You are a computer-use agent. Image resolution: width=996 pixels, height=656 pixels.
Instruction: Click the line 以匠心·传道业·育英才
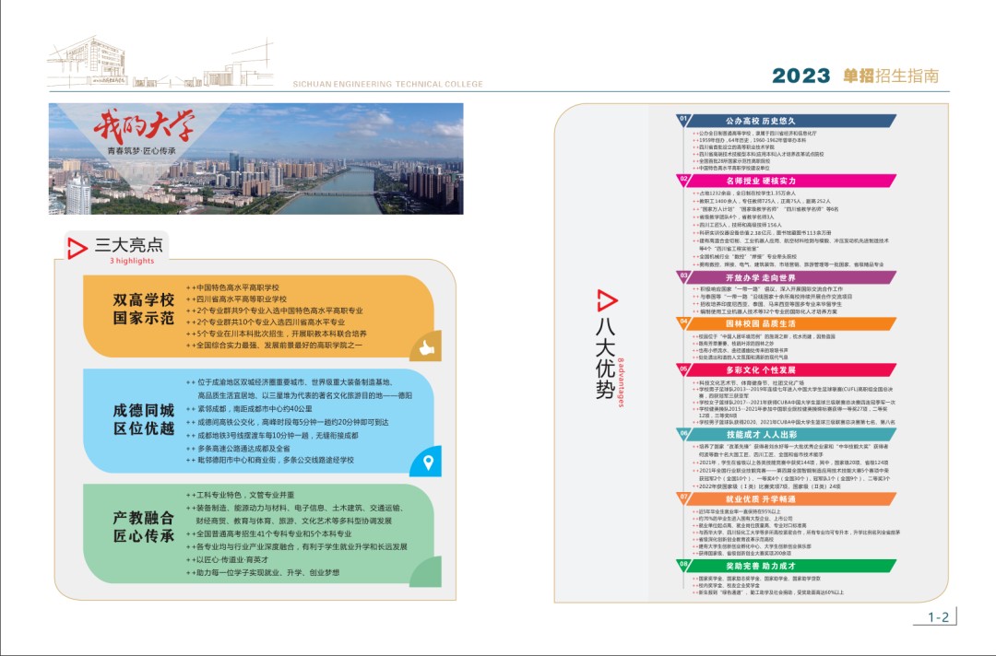point(228,559)
